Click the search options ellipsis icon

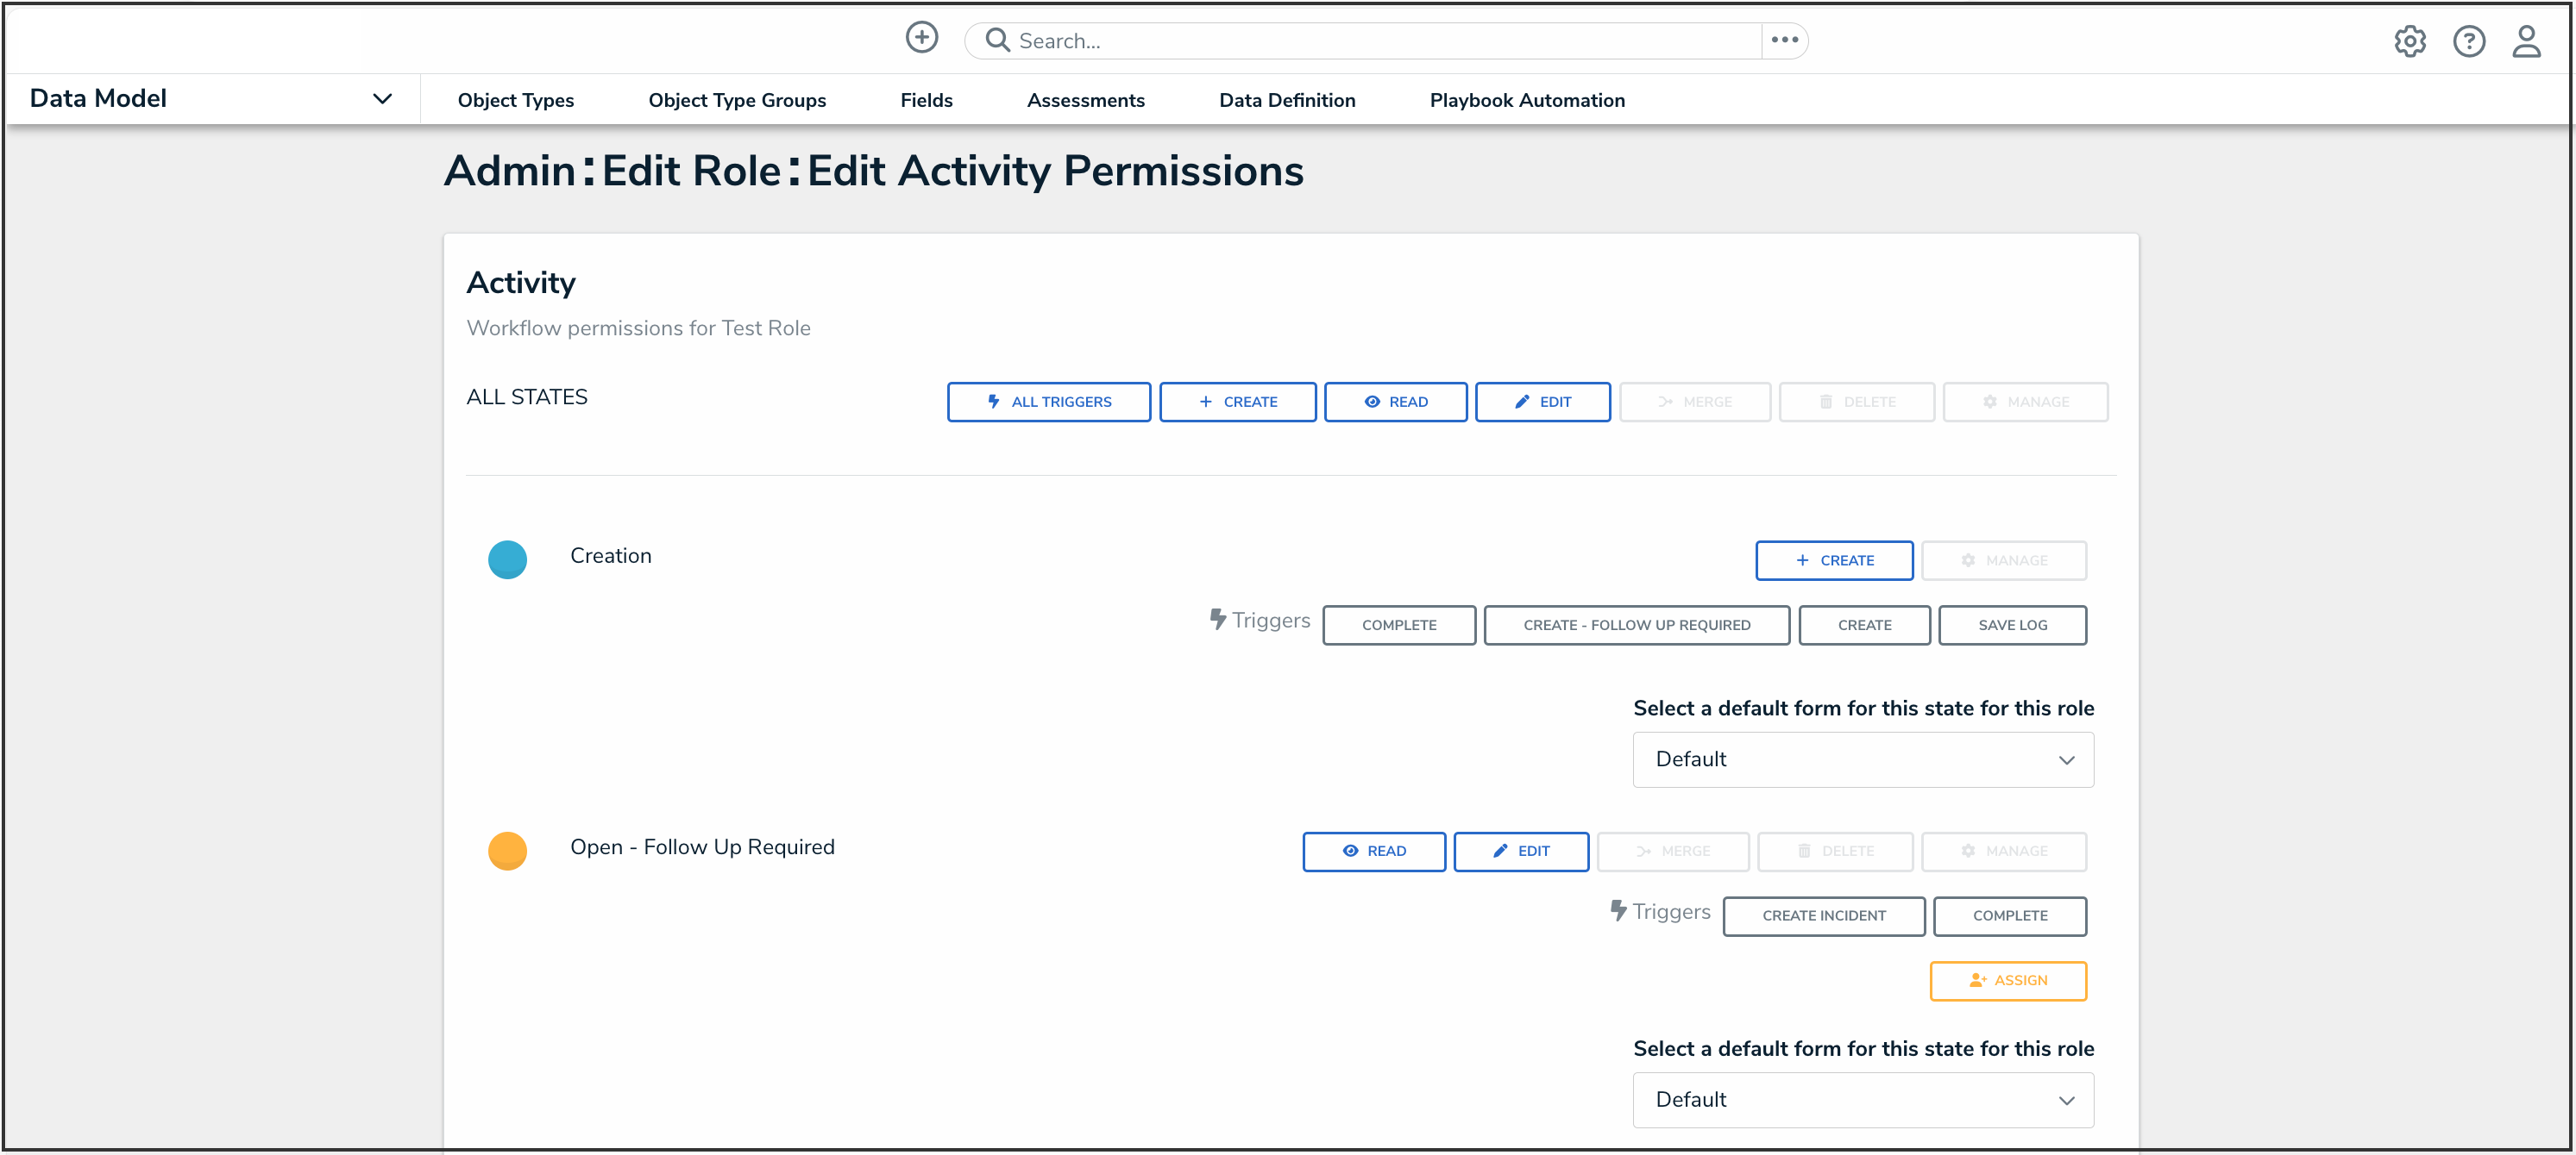(1784, 40)
